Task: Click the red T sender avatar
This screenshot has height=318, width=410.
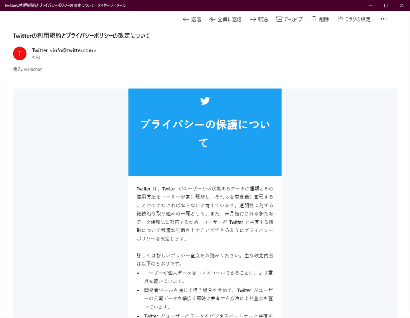Action: 20,54
